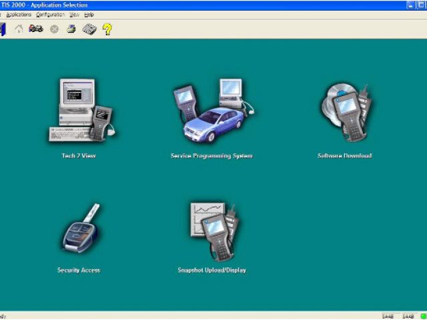Viewport: 427px width, 320px height.
Task: Open Snapshot Upload/Display icon
Action: [213, 230]
